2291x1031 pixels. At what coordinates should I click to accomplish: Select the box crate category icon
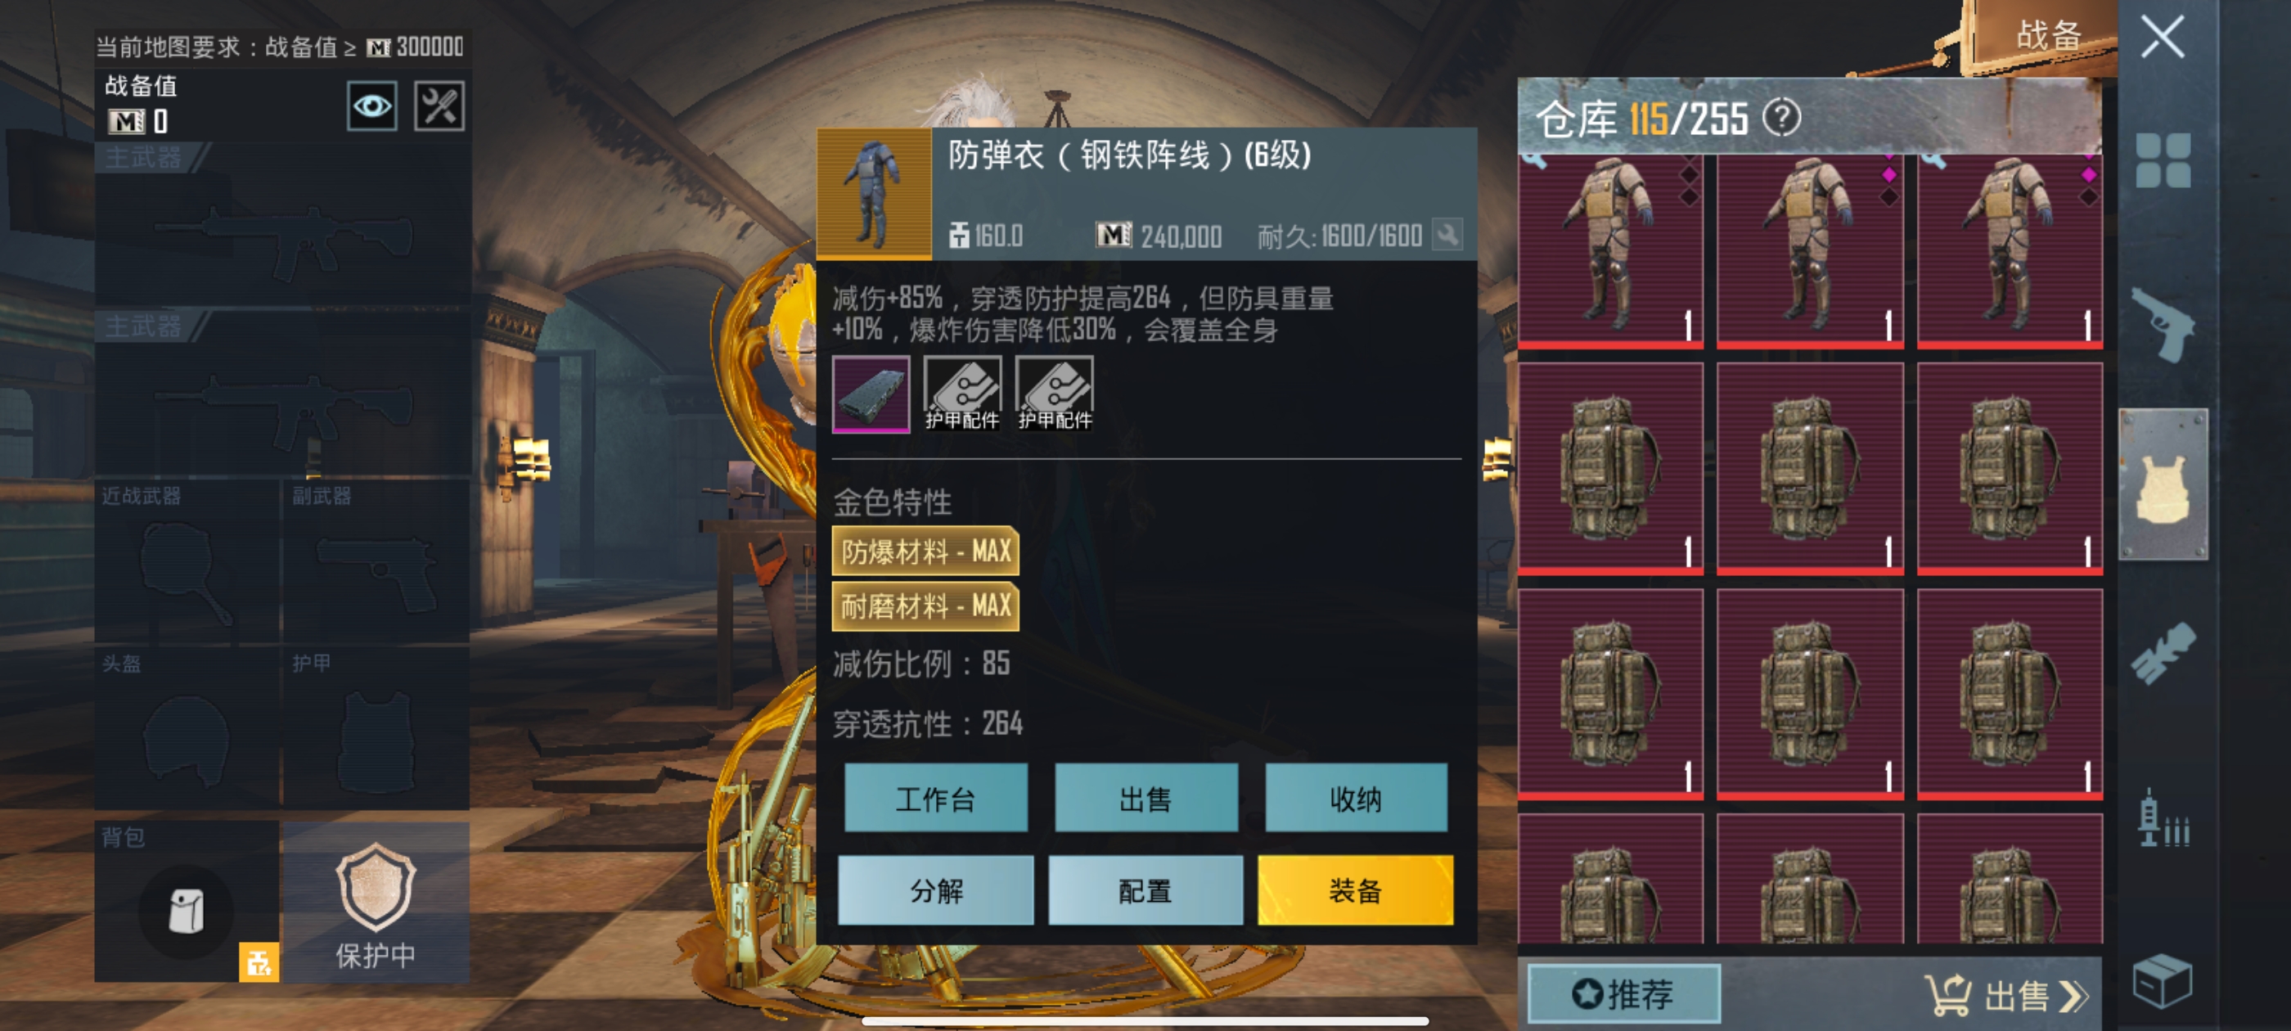tap(2162, 982)
